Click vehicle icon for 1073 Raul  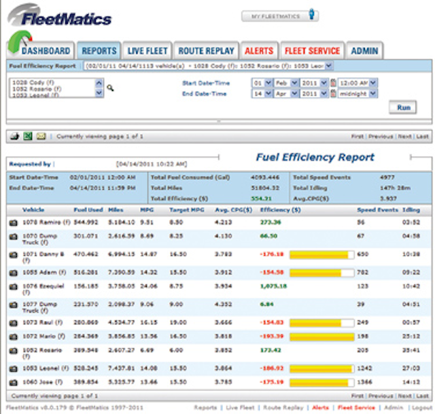[x=14, y=323]
